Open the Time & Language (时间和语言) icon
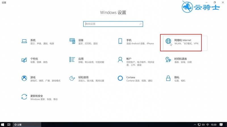 pos(168,60)
